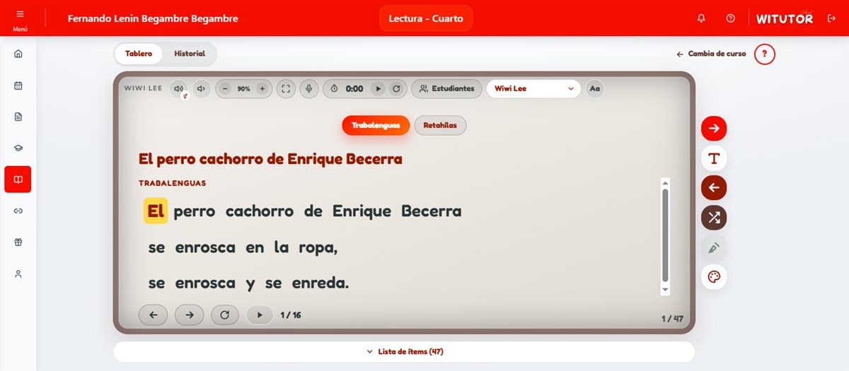Click the 1 / 47 item counter
This screenshot has width=849, height=371.
coord(672,319)
